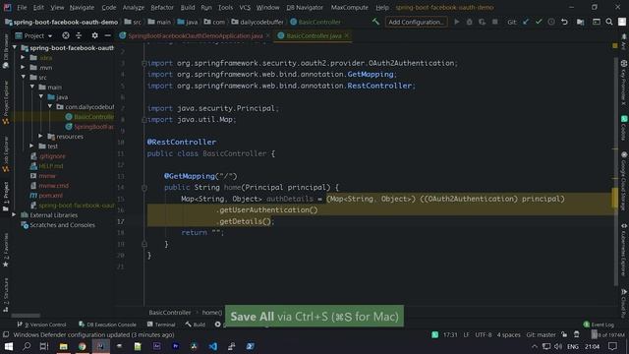The width and height of the screenshot is (629, 354).
Task: Open the Project view dropdown
Action: tap(34, 35)
